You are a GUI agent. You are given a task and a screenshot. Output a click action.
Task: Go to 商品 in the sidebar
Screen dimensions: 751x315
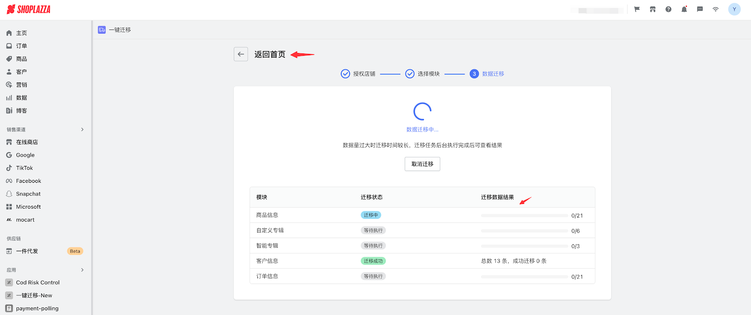tap(22, 59)
